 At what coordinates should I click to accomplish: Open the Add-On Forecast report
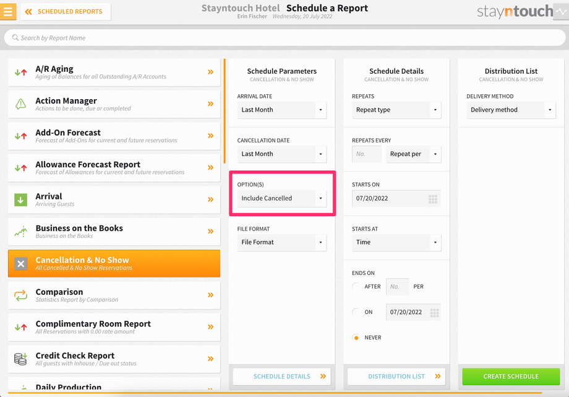114,136
